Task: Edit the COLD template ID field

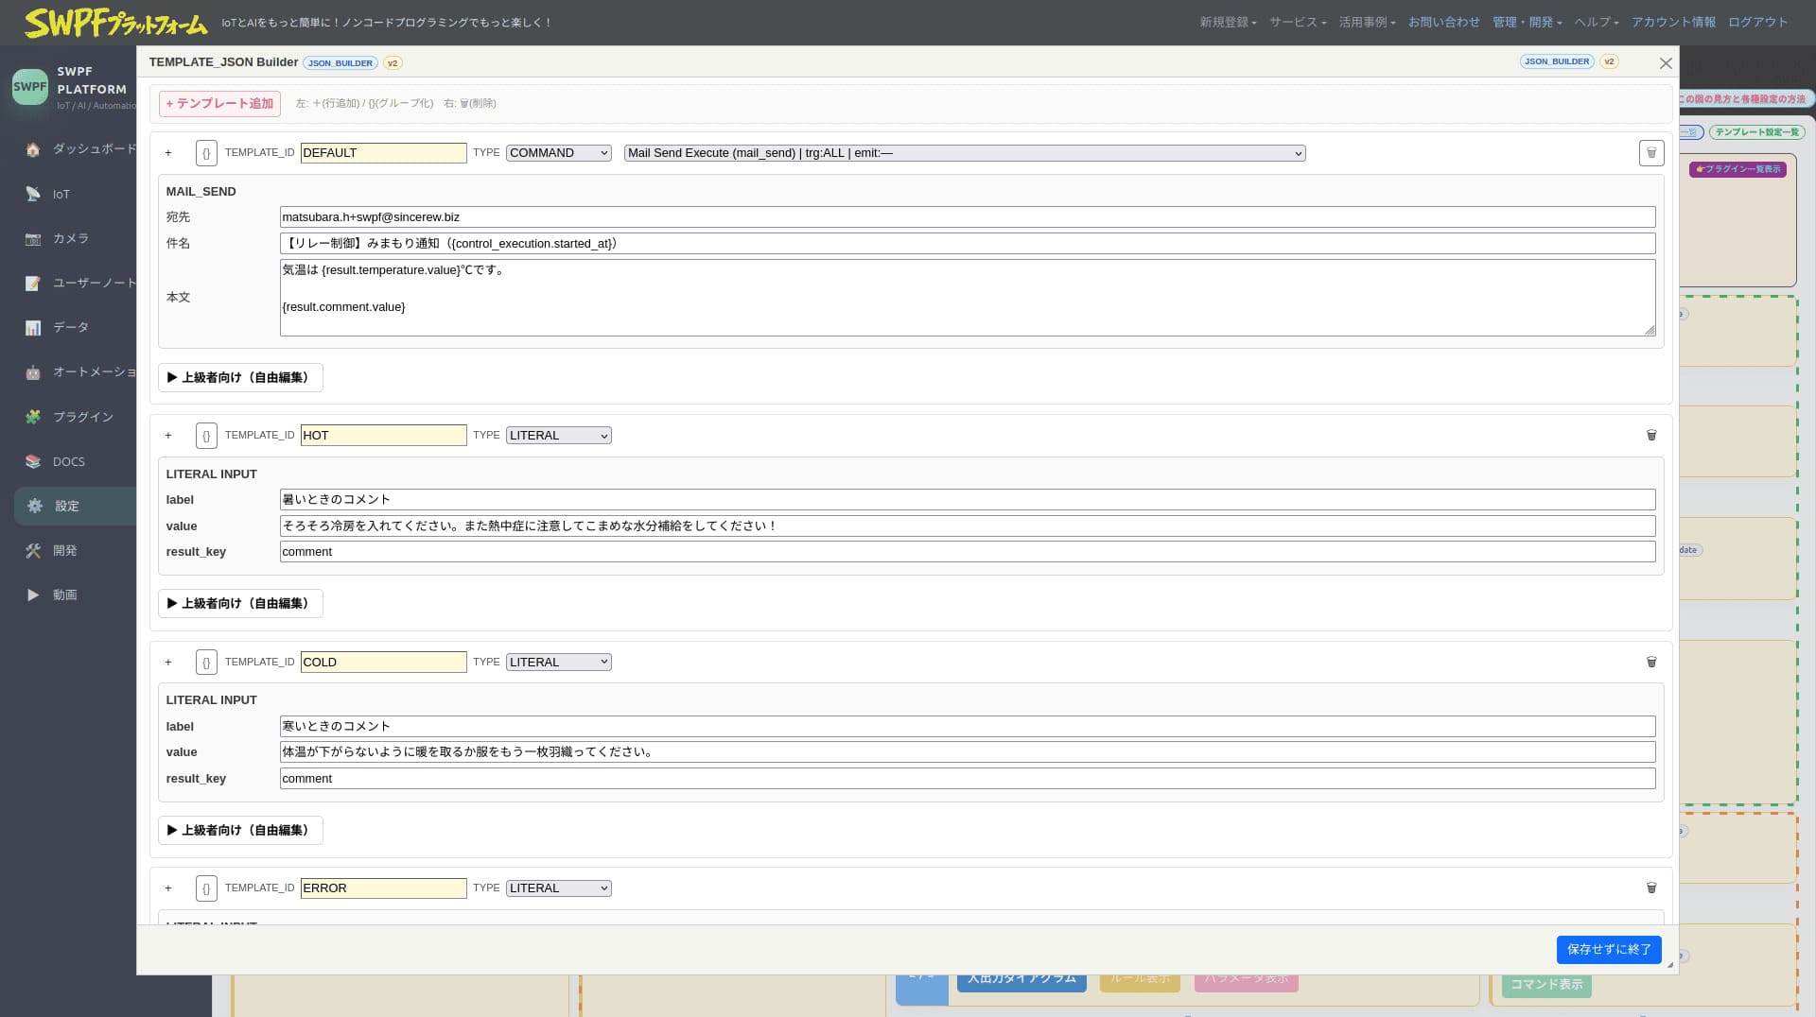Action: (383, 663)
